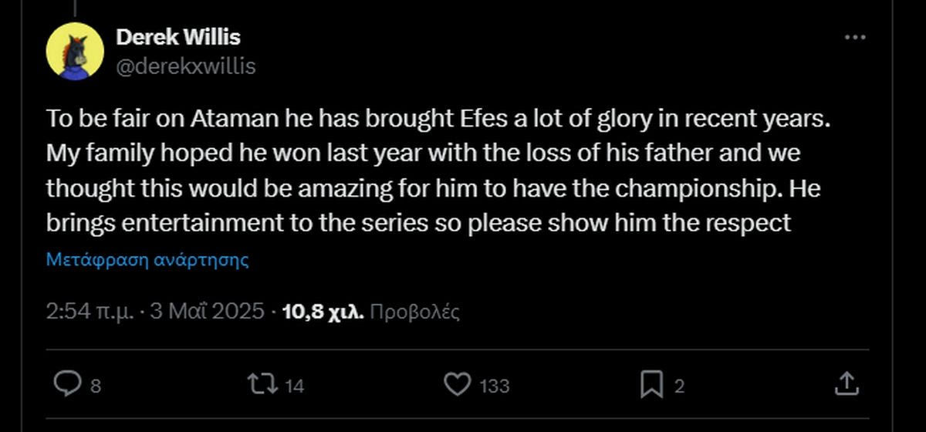
Task: Open the 2:54 π.μ. timestamp link
Action: [91, 312]
